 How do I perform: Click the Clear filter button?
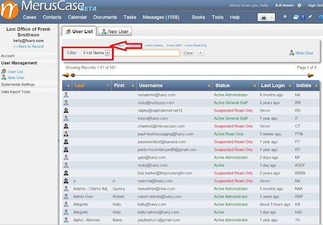[188, 53]
